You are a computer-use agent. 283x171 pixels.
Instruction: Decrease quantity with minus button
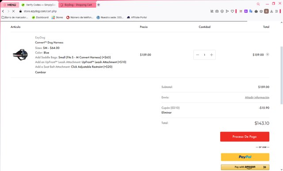[x=198, y=55]
